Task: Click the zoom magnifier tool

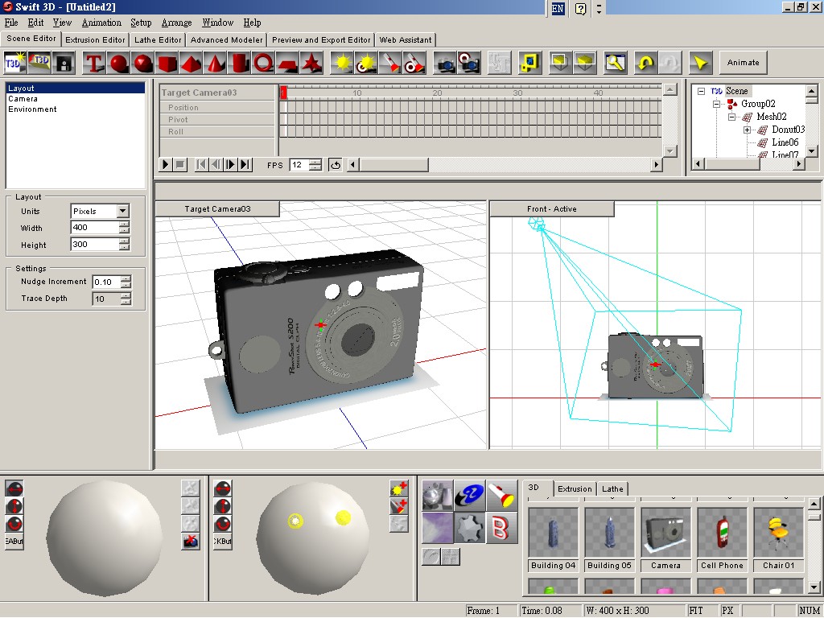Action: tap(615, 63)
